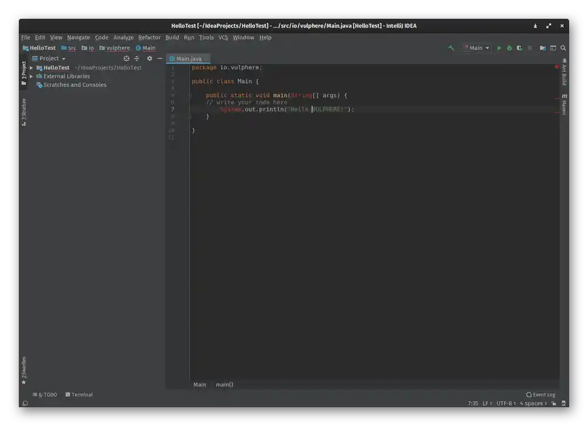This screenshot has width=588, height=426.
Task: Open the Edit menu
Action: 40,38
